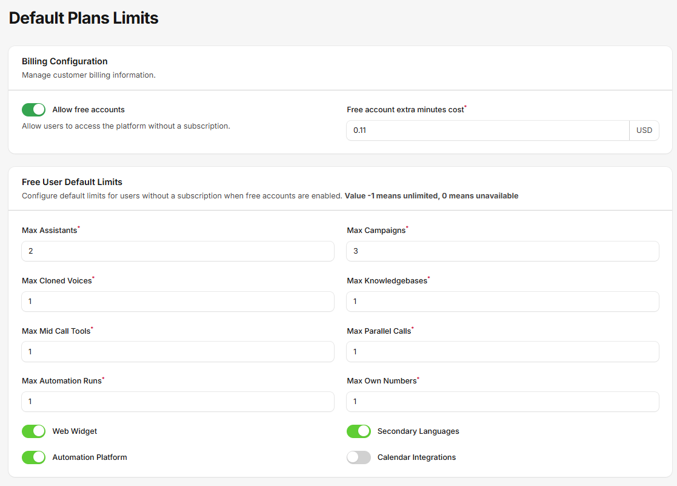Viewport: 677px width, 486px height.
Task: Enable the Allow free accounts toggle
Action: pyautogui.click(x=33, y=109)
